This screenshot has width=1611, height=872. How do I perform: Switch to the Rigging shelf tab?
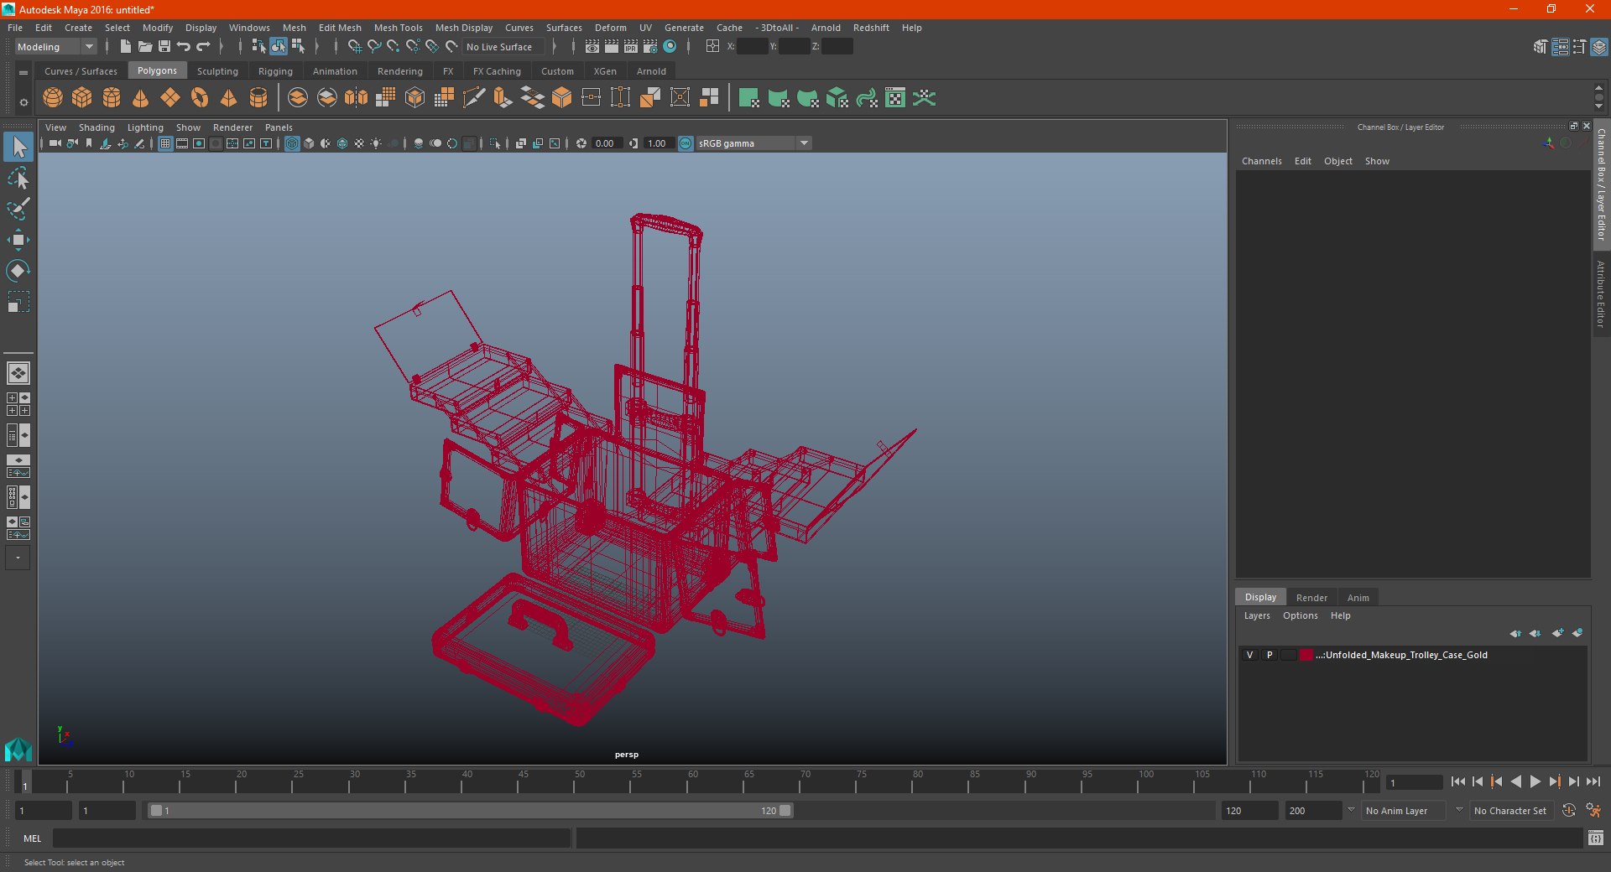click(x=275, y=71)
